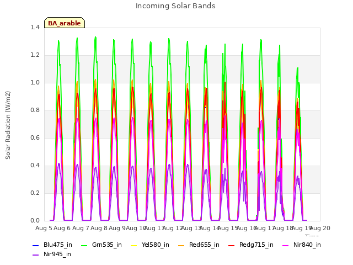353x265 pixels.
Task: Click the 1.0 y-axis tick label
Action: (35, 83)
